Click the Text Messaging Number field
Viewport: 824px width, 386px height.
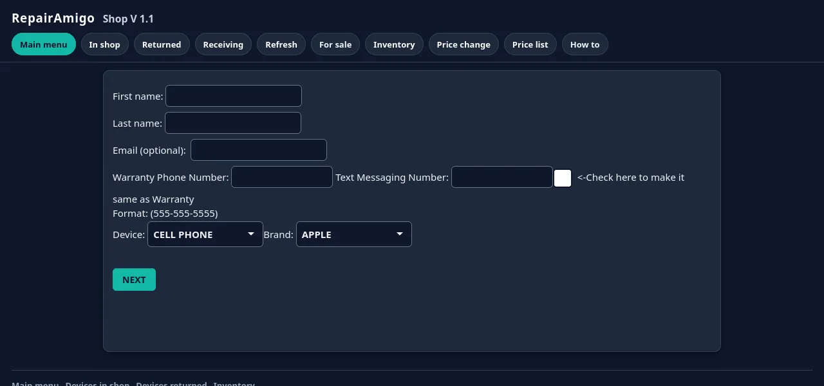[502, 177]
